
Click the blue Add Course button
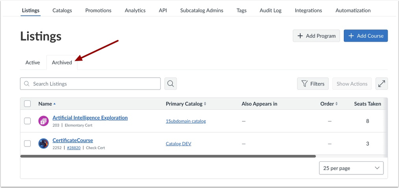(x=366, y=36)
